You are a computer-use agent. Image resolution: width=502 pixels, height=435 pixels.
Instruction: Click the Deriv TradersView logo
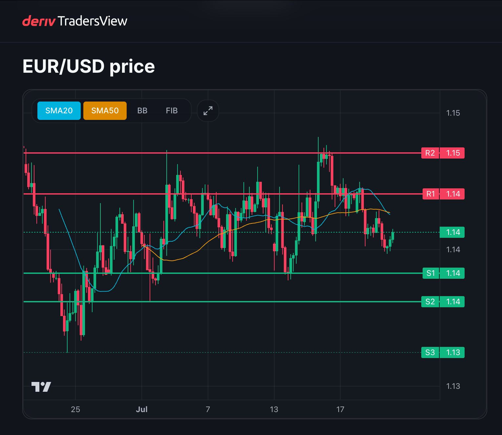tap(75, 21)
